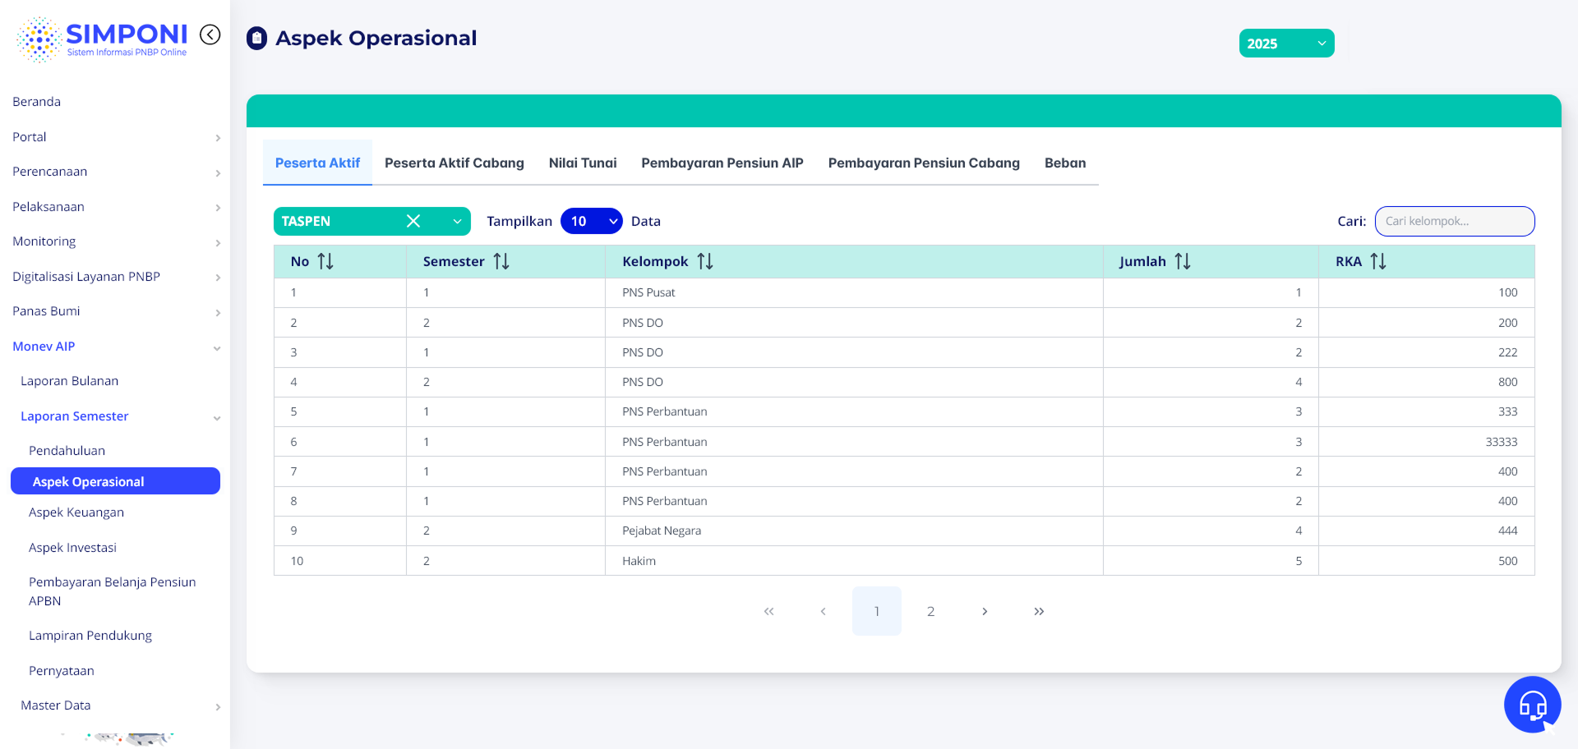Collapse the Monev AIP menu
The height and width of the screenshot is (749, 1578).
coord(115,347)
